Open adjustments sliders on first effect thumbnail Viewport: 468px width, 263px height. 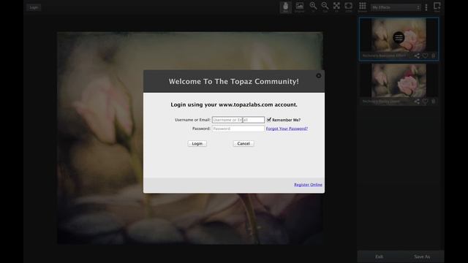[x=399, y=37]
